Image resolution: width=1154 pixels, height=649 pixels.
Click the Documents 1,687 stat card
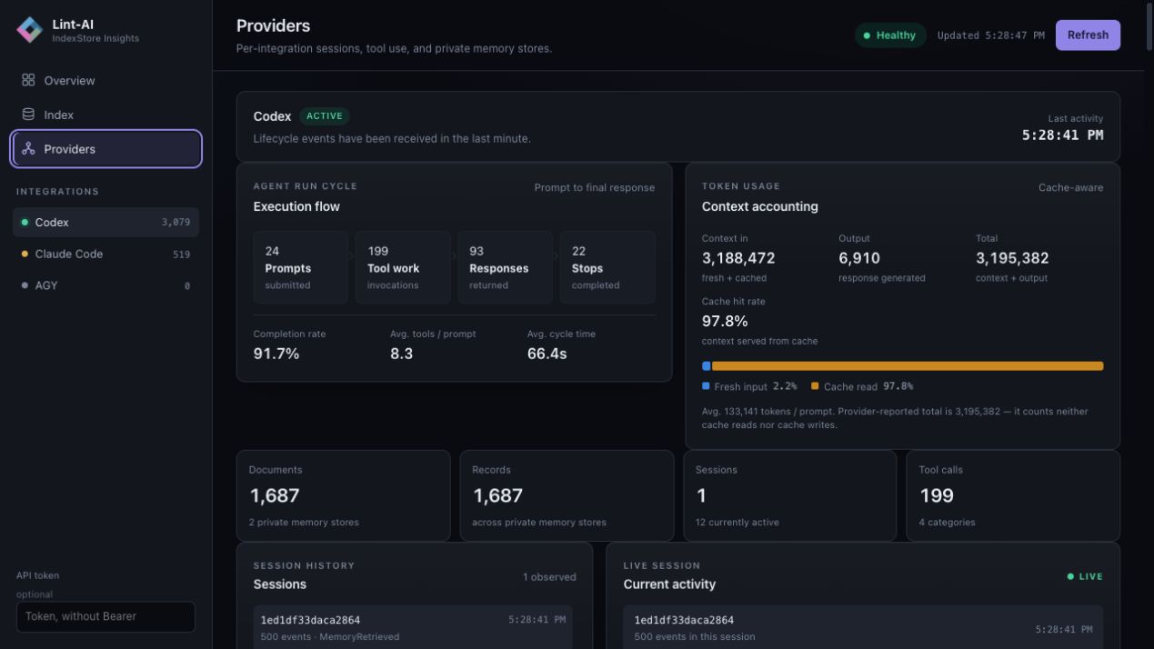[344, 495]
